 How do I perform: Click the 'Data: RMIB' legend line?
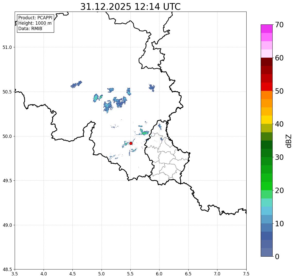[30, 29]
